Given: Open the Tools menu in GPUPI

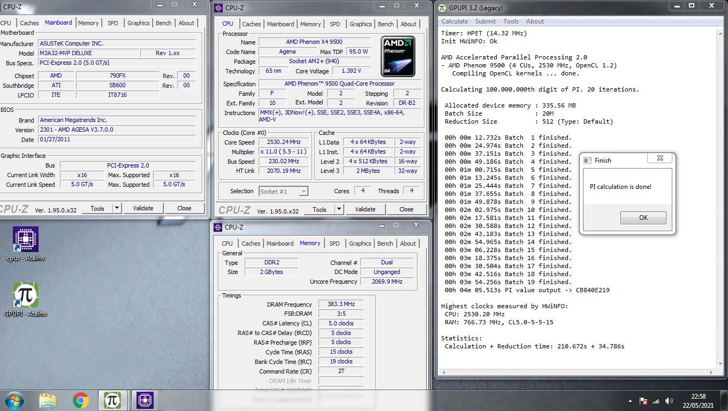Looking at the screenshot, I should click(511, 21).
